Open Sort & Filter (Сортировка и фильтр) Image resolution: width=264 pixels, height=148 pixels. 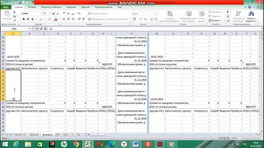click(238, 16)
